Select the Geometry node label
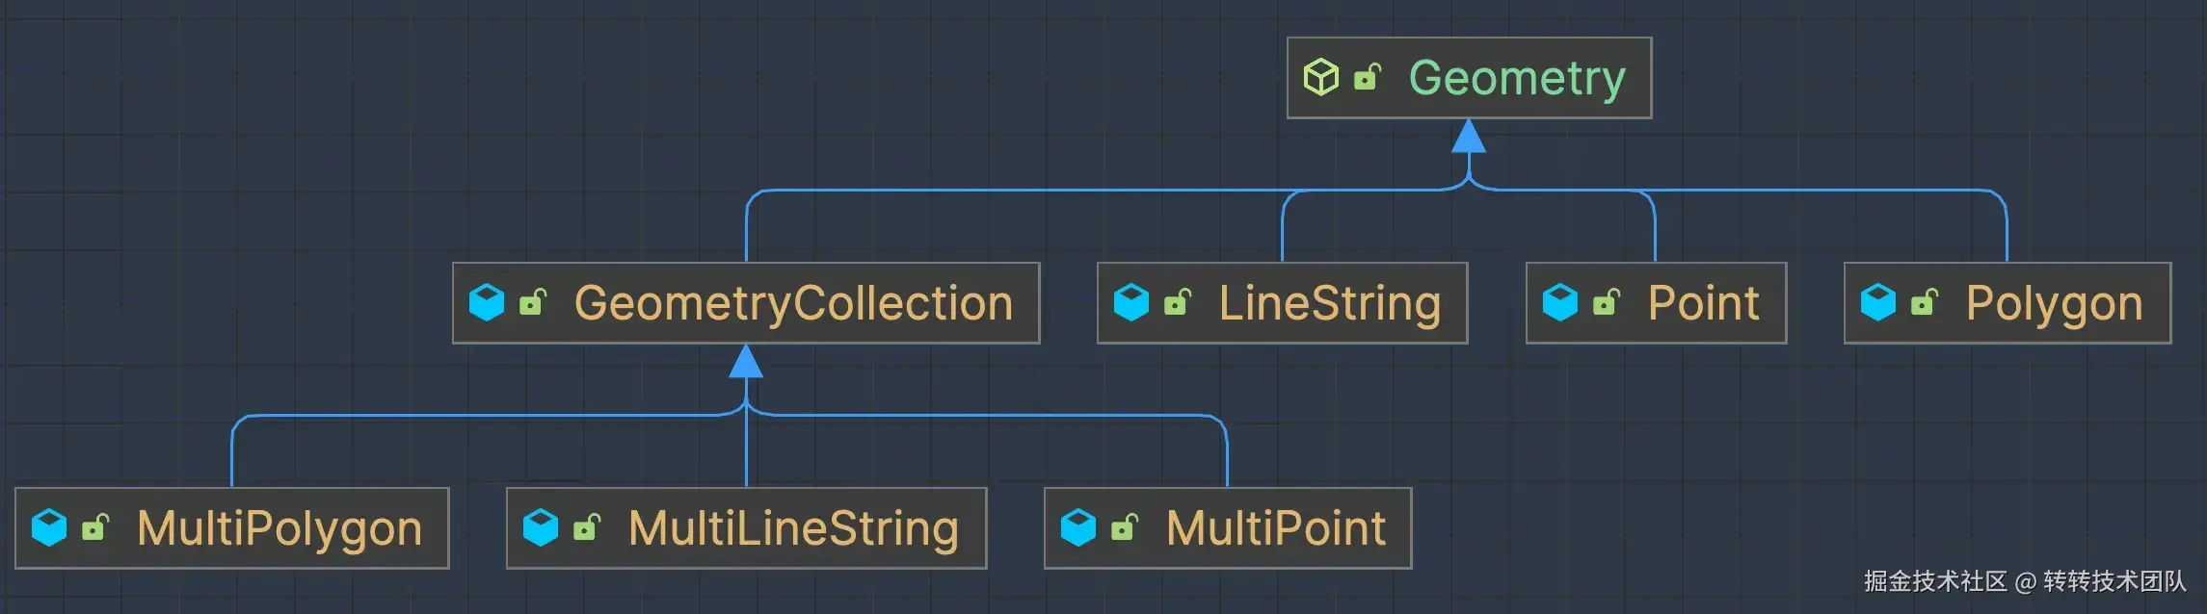2207x614 pixels. point(1517,78)
